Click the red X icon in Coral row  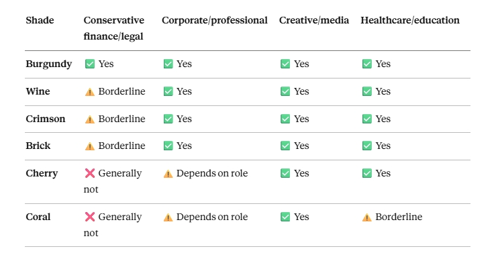(x=90, y=217)
